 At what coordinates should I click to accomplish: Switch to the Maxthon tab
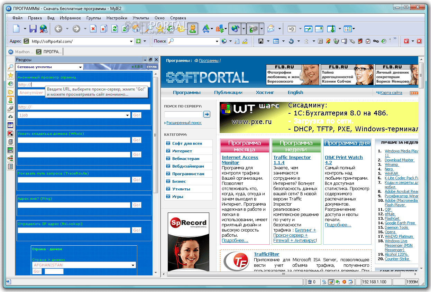pyautogui.click(x=20, y=52)
